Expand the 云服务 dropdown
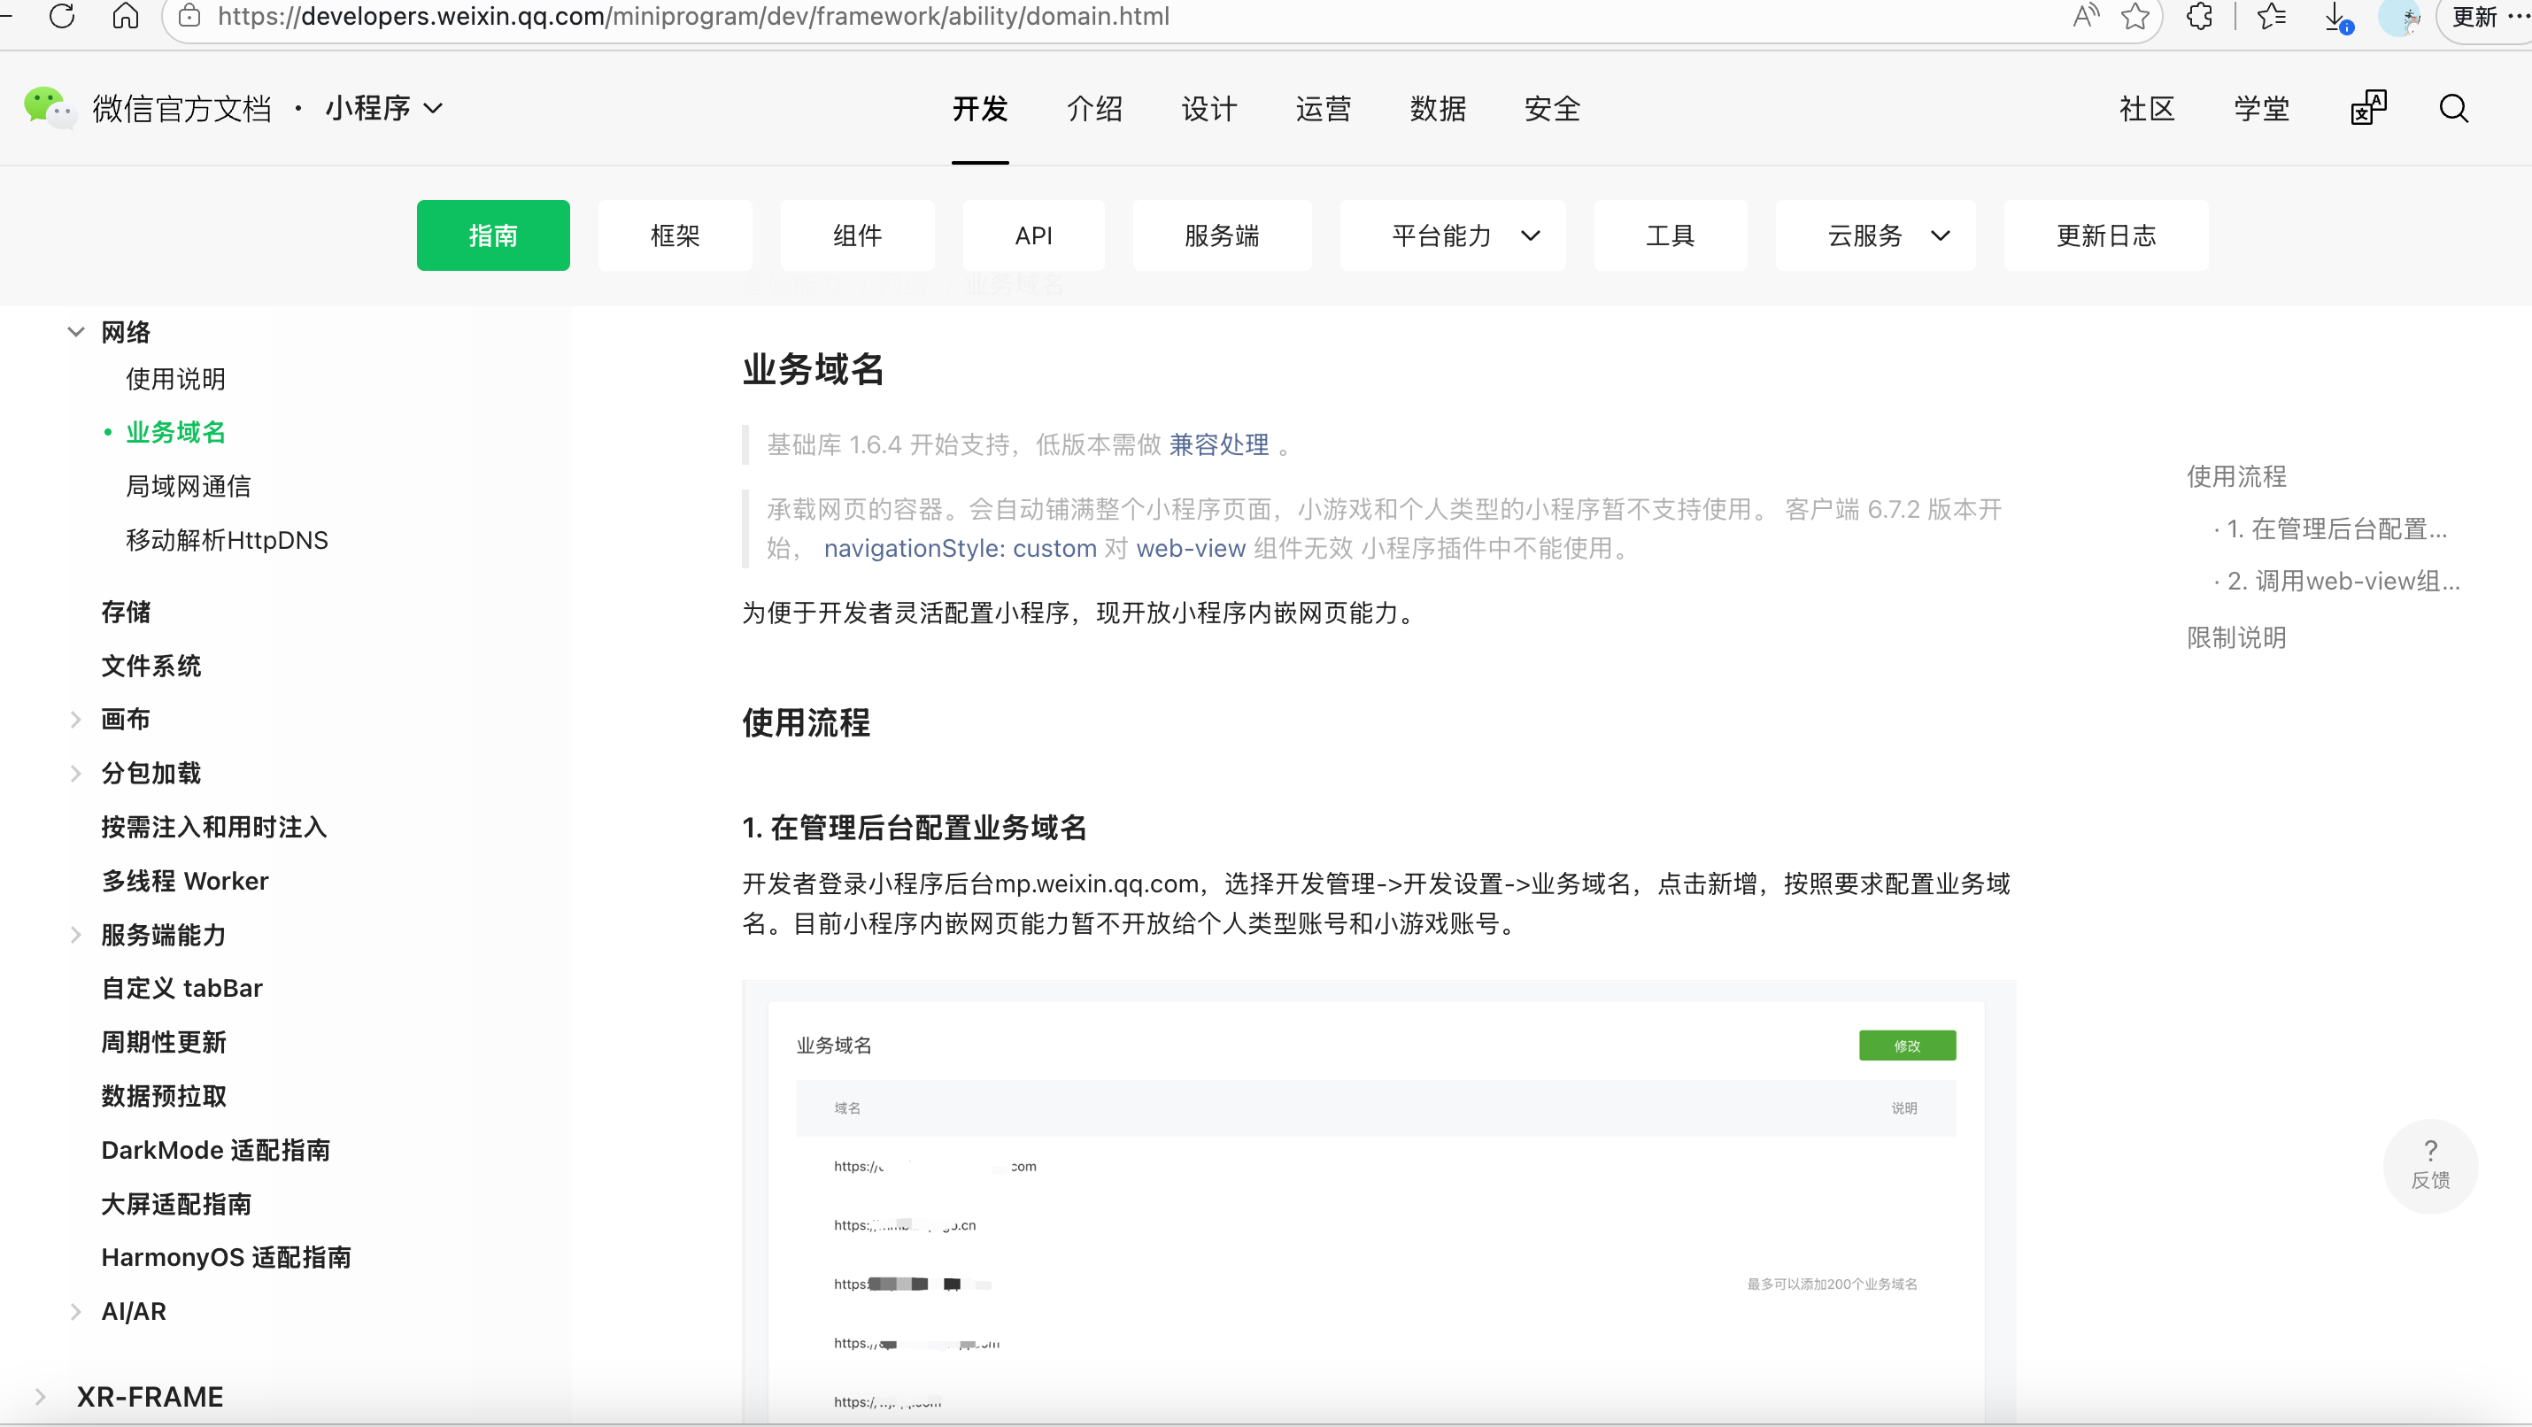Screen dimensions: 2532x1427 (x=1874, y=235)
